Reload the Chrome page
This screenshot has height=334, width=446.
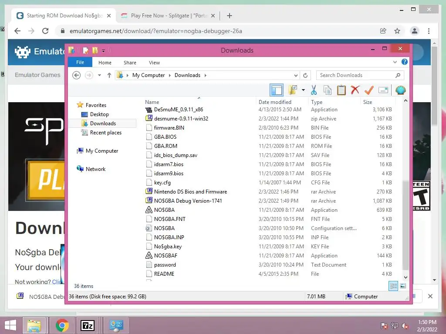(x=45, y=31)
